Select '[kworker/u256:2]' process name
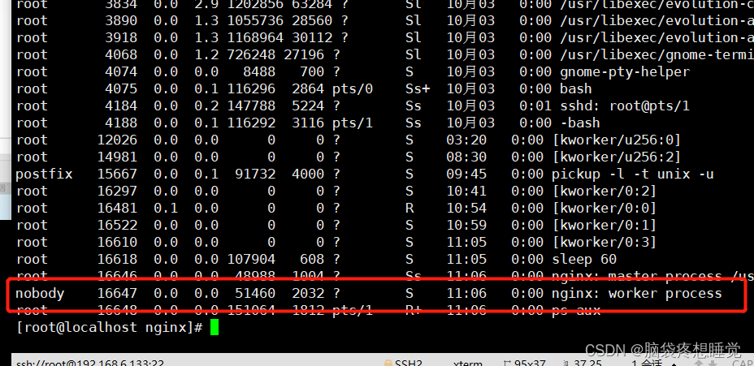The image size is (754, 366). pyautogui.click(x=617, y=157)
